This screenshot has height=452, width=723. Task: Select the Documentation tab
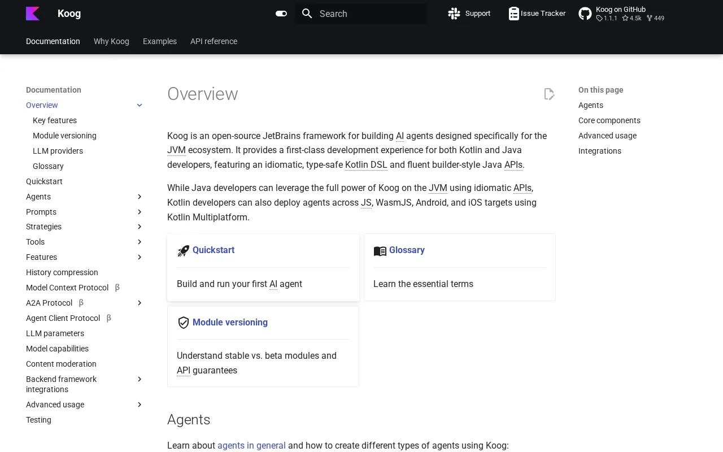53,41
